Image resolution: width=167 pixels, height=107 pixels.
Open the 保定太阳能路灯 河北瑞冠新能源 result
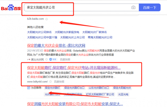74,68
